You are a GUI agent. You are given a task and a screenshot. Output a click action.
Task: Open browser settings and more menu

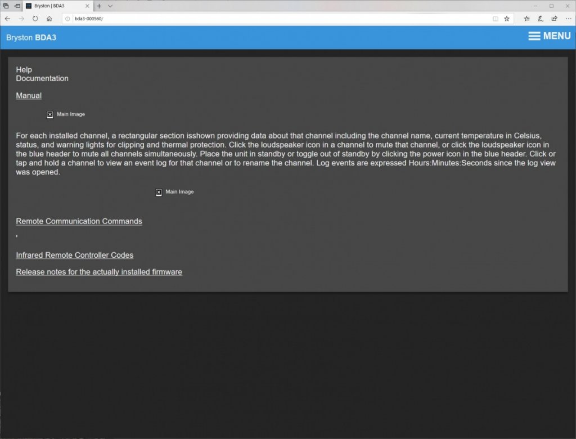(568, 19)
